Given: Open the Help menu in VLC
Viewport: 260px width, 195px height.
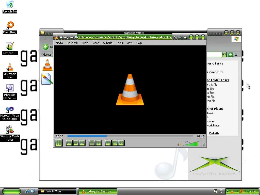Looking at the screenshot, I should pos(139,43).
